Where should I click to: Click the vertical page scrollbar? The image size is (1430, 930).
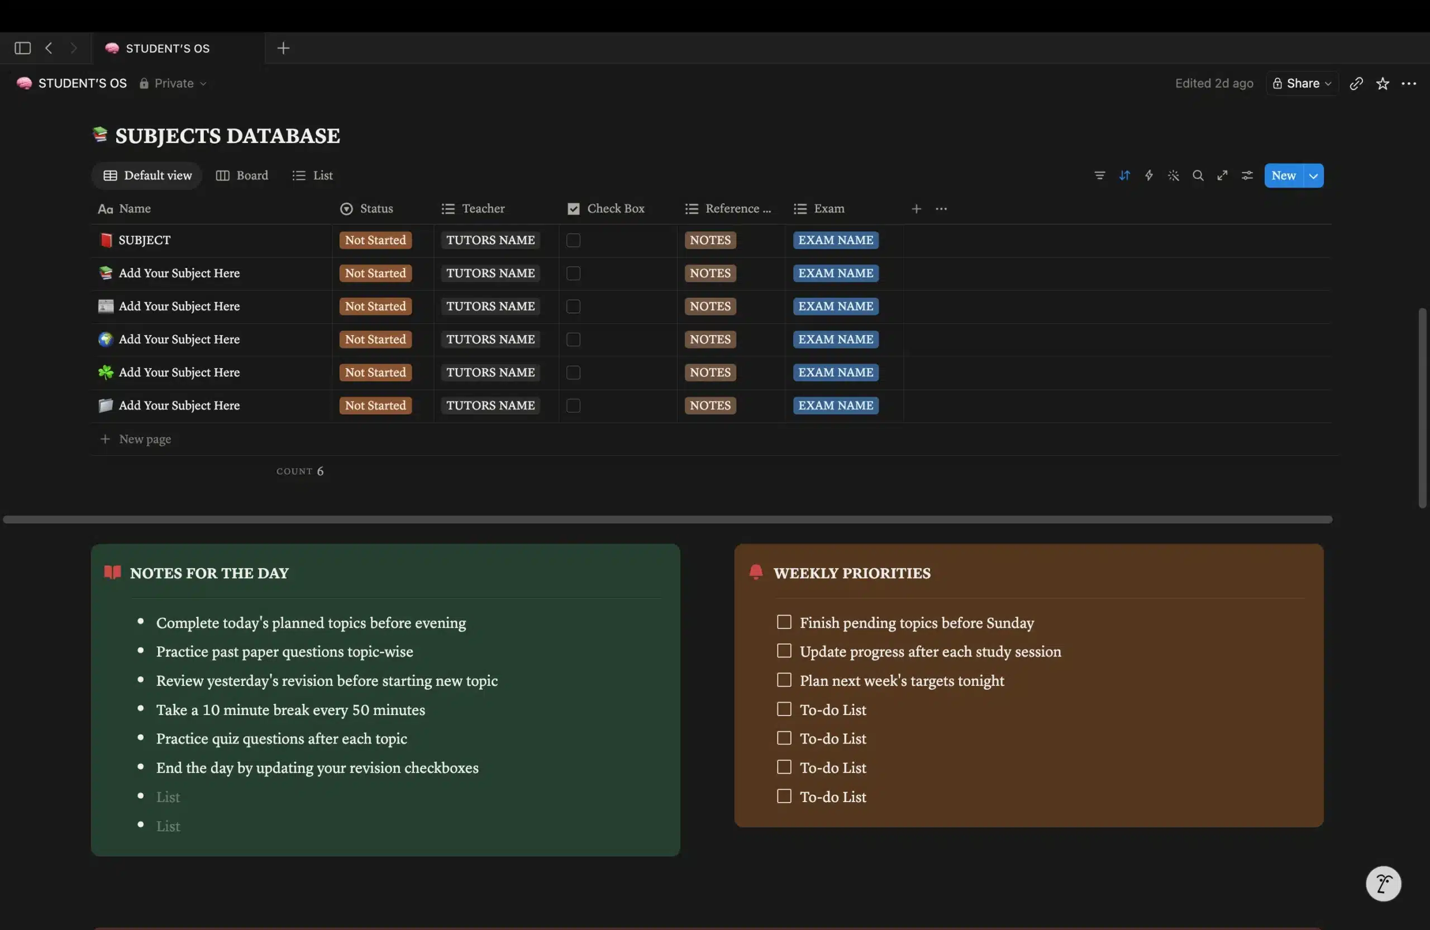tap(1422, 408)
